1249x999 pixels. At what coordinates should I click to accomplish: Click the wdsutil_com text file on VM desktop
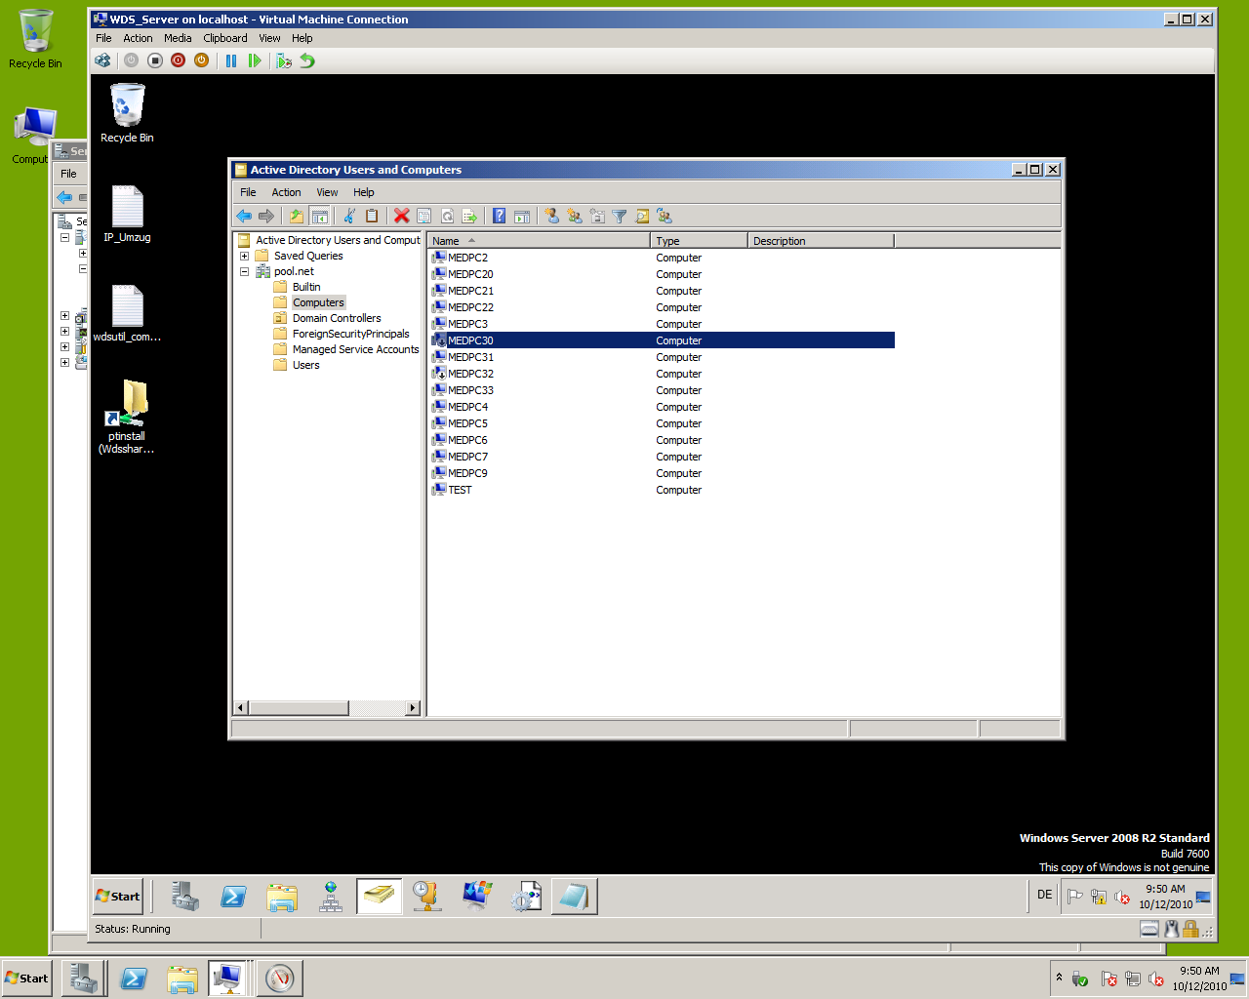click(127, 313)
